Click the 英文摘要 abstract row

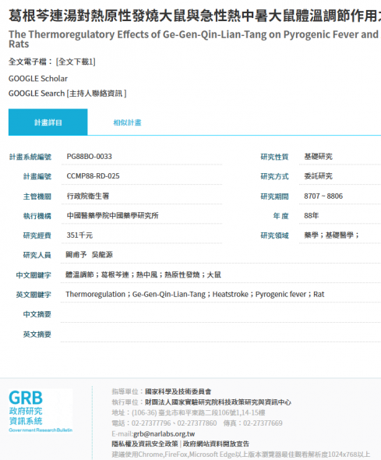pyautogui.click(x=195, y=334)
